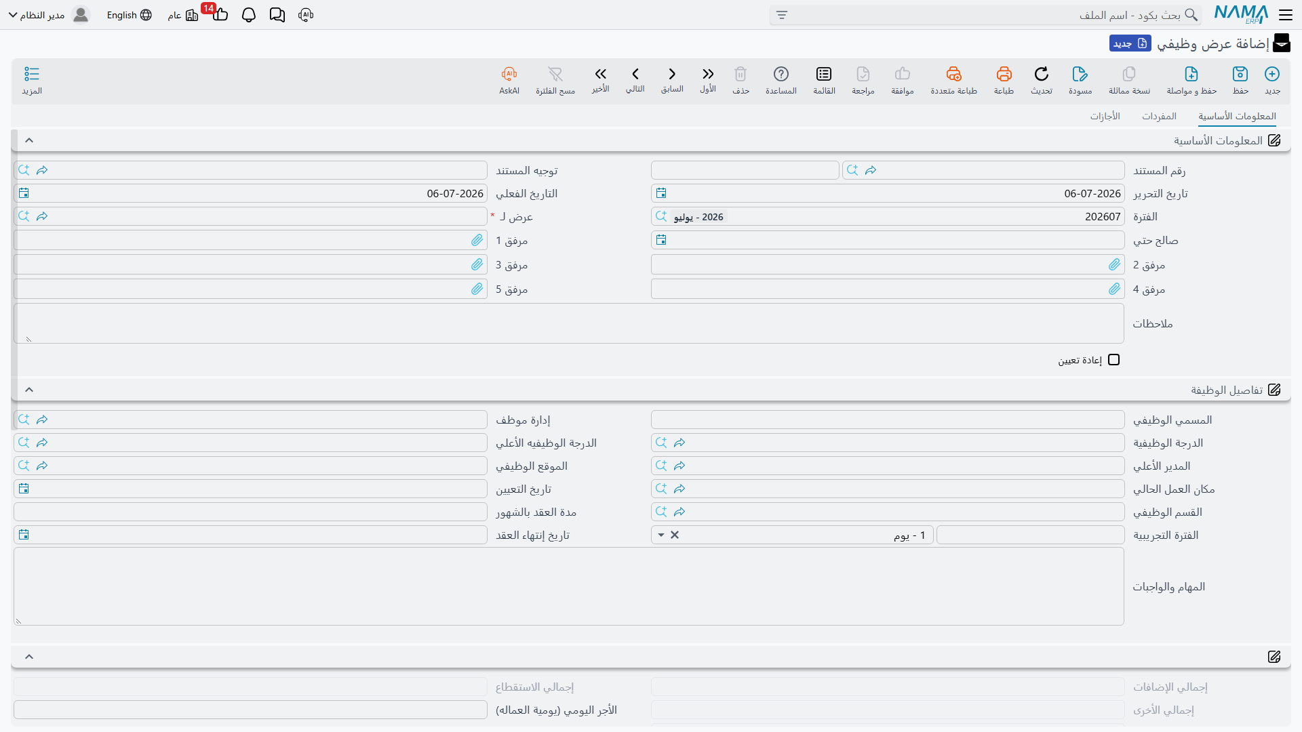Open calendar picker for صالح حتي field

tap(661, 240)
